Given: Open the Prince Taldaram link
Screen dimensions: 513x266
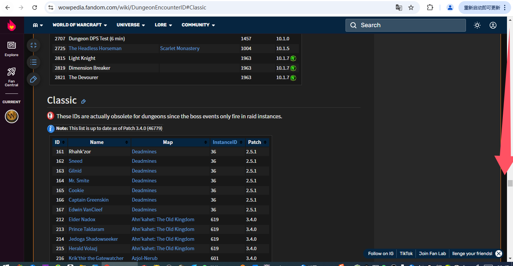Looking at the screenshot, I should pos(86,229).
